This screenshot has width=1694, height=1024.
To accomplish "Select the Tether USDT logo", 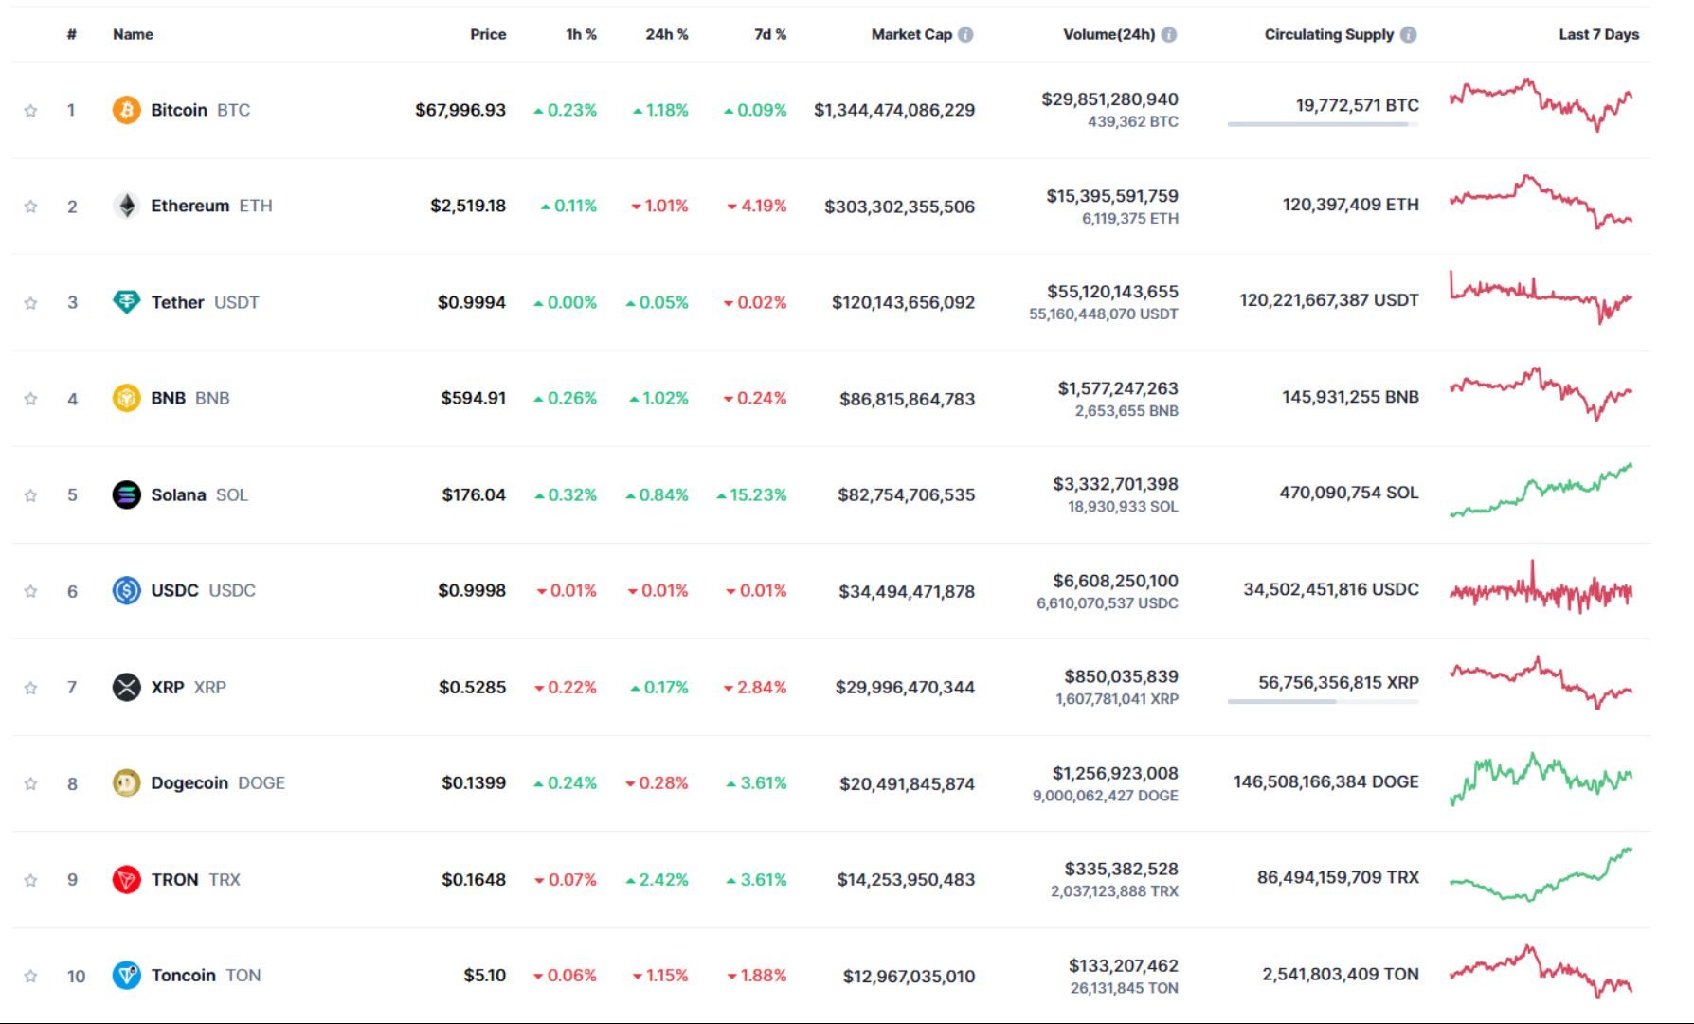I will 126,301.
